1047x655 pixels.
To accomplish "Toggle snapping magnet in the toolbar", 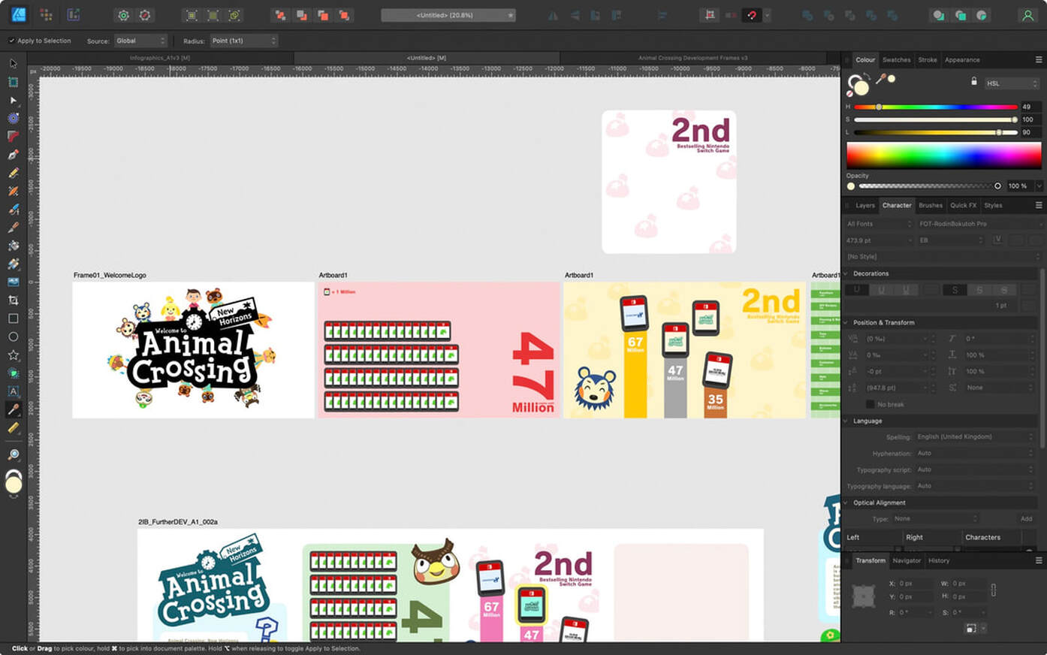I will point(752,15).
